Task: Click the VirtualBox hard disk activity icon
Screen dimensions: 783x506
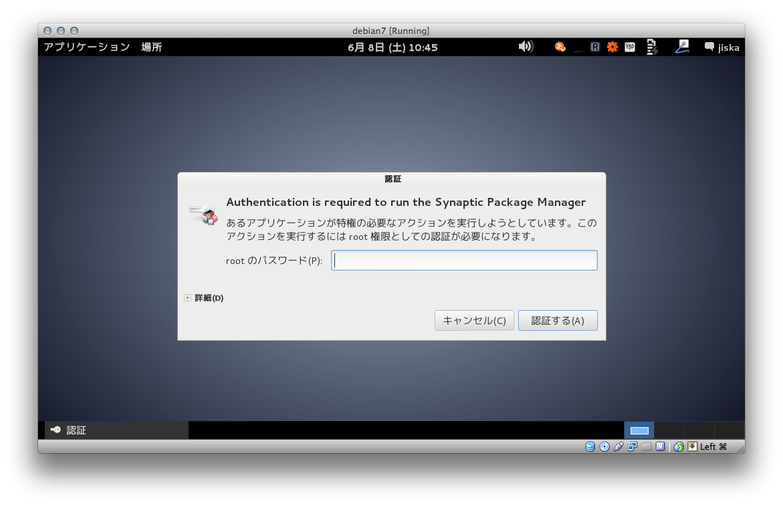Action: click(x=590, y=447)
